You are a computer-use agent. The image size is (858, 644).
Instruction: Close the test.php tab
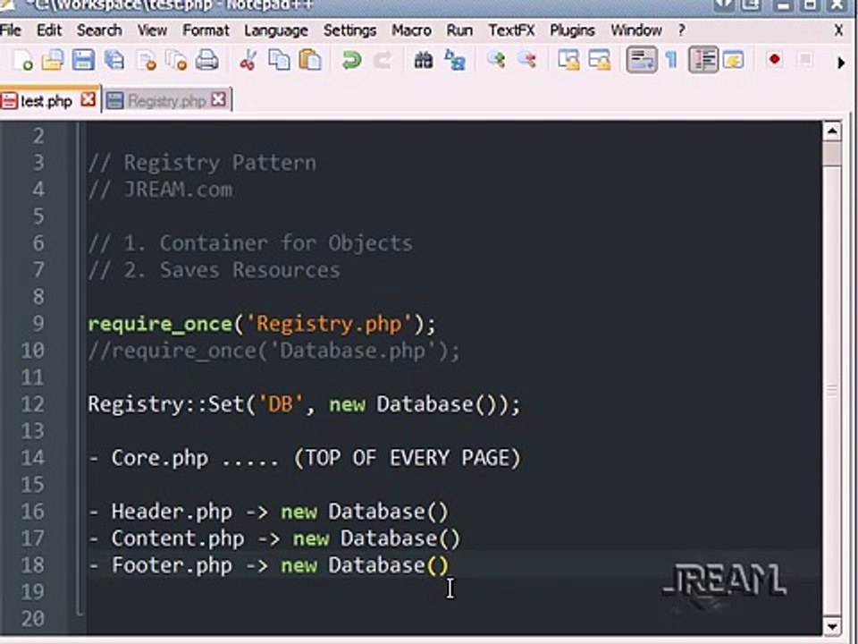[88, 99]
